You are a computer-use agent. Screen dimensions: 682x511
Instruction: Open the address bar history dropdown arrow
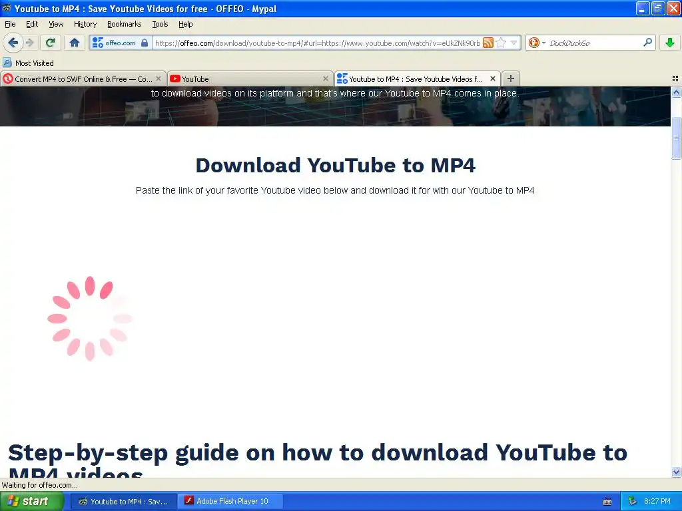(x=513, y=43)
